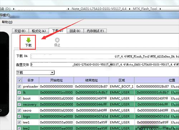Select the recovery row name
This screenshot has height=130, width=179.
coord(30,104)
